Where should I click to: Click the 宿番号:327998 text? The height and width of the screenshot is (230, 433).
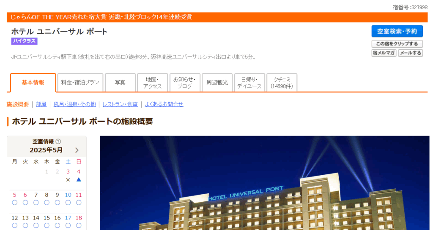[x=410, y=8]
